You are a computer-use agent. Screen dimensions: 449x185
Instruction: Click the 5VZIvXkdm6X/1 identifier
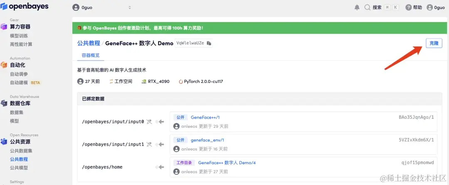[416, 140]
